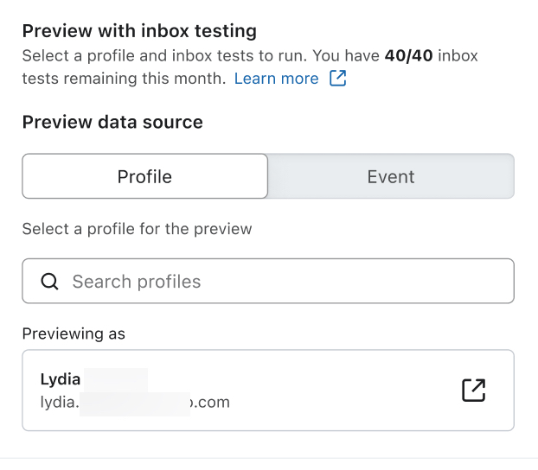
Task: Click the .com ending of the email
Action: [x=211, y=402]
